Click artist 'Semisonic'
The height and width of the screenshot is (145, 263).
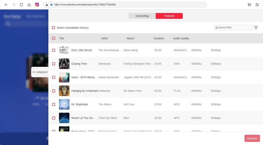click(105, 64)
